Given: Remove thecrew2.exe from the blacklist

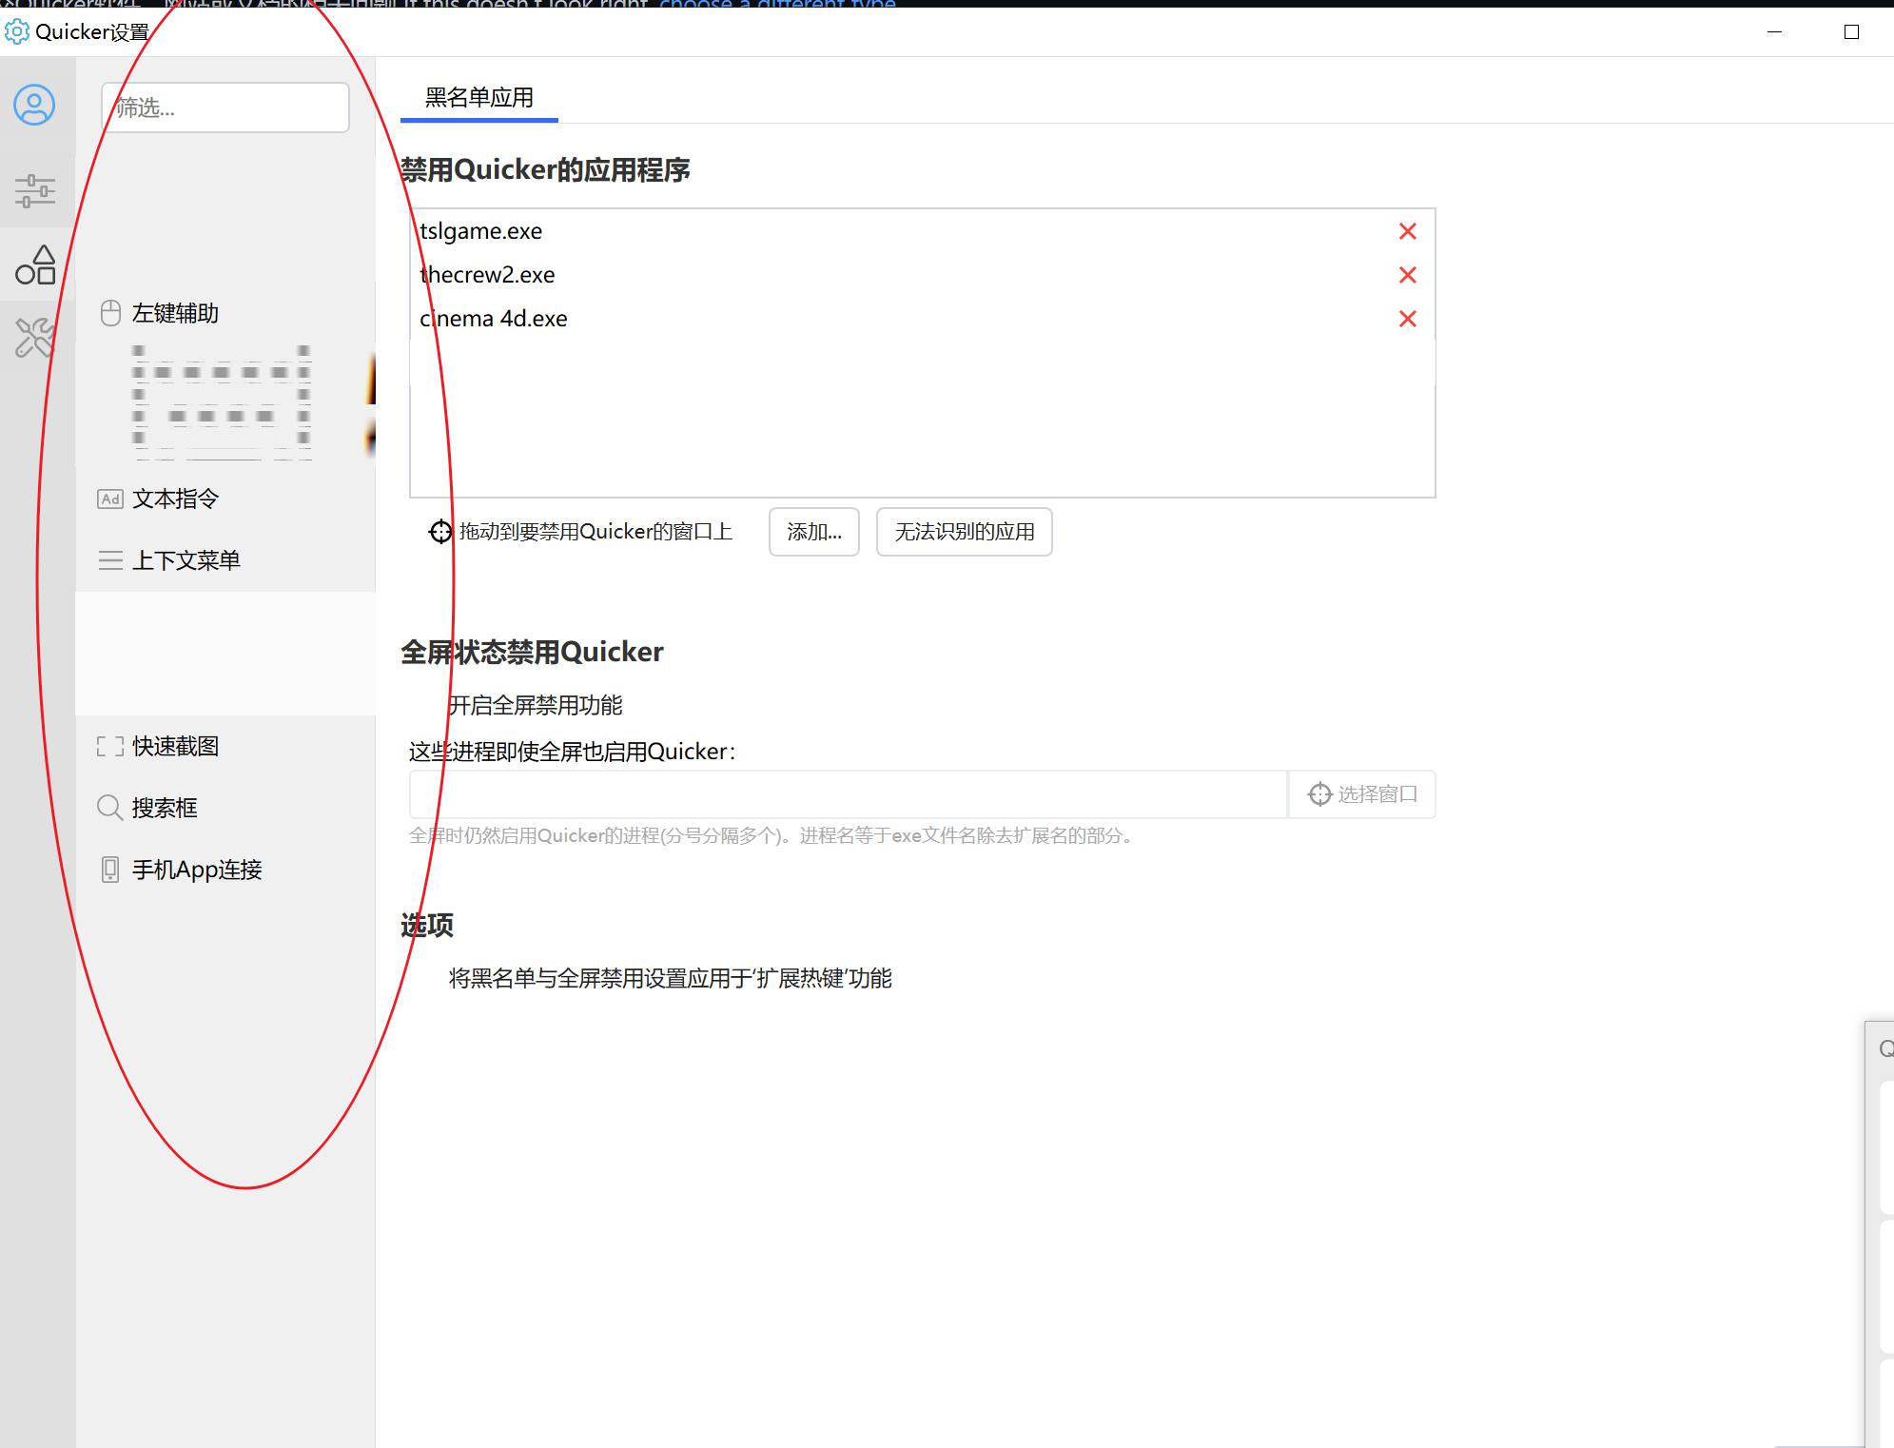Looking at the screenshot, I should 1408,275.
